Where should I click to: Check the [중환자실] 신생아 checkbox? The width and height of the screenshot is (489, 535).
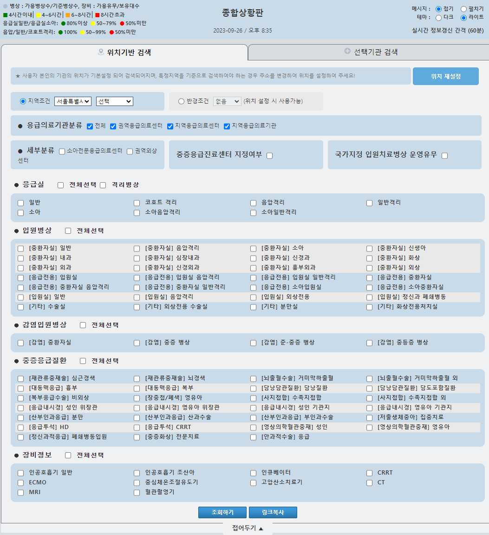tap(369, 249)
